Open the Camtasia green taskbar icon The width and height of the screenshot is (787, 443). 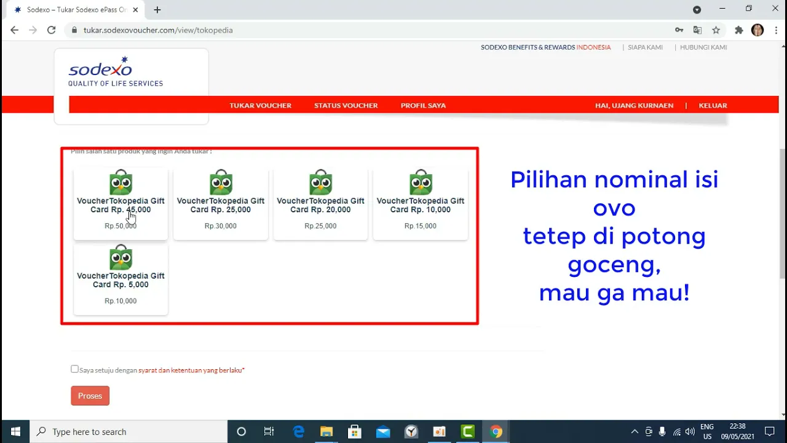[468, 431]
